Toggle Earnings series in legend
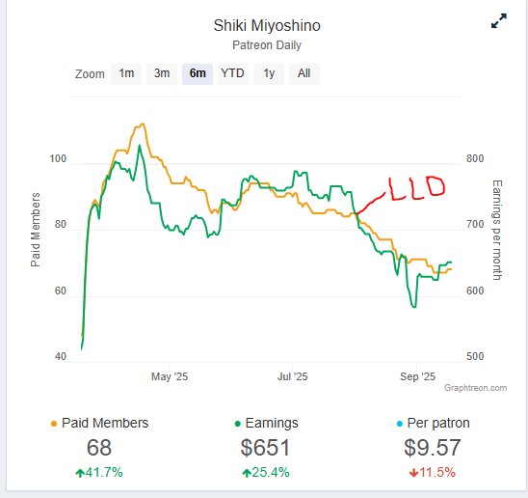The image size is (528, 498). pyautogui.click(x=266, y=423)
